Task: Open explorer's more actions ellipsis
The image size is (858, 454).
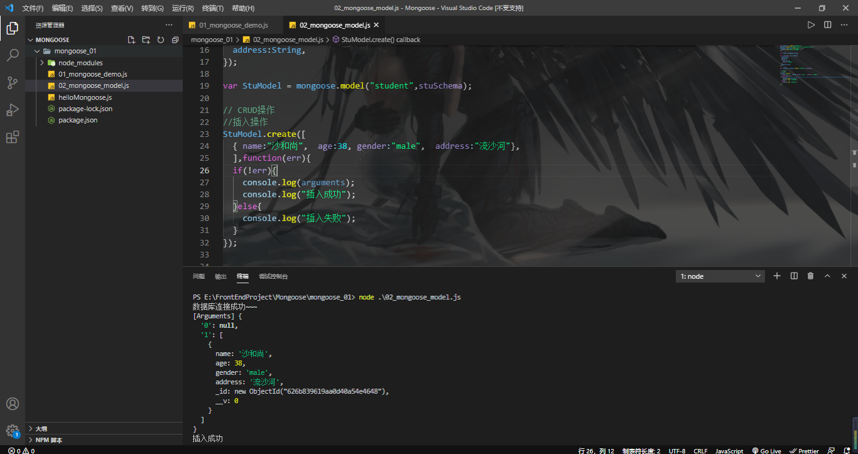Action: 168,25
